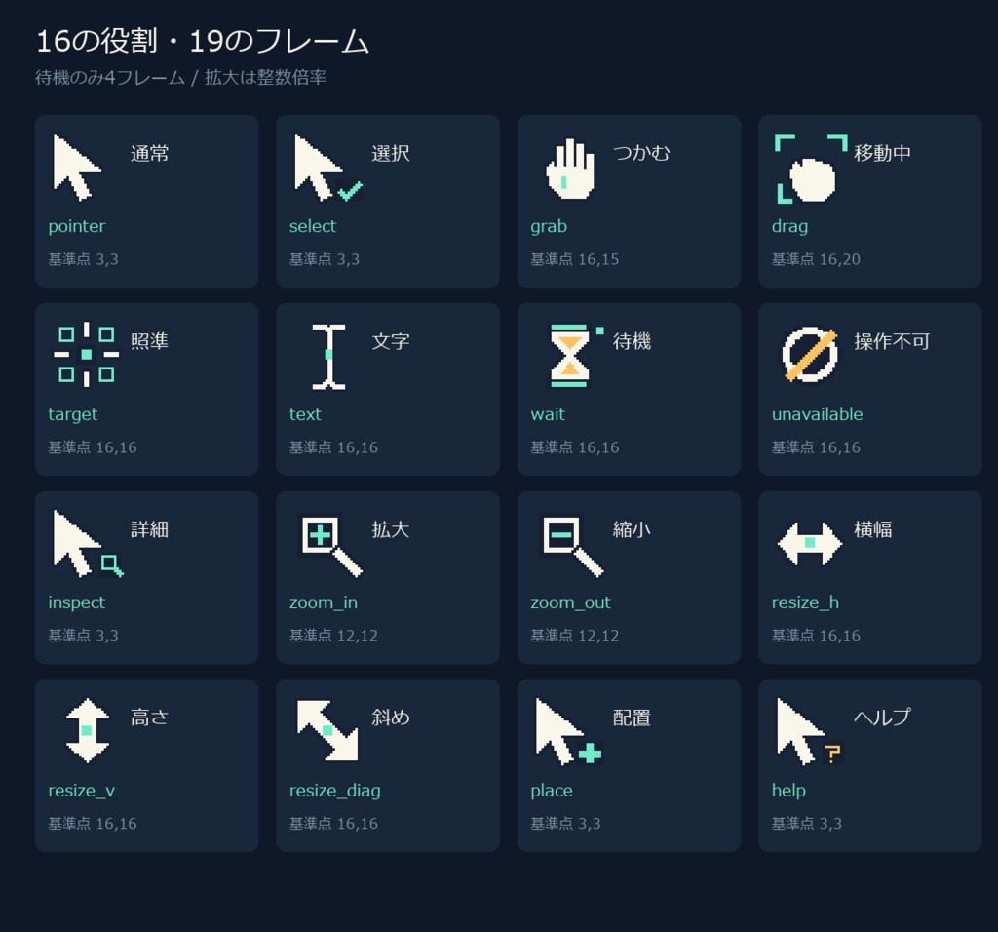Click the help cursor icon with question mark
998x932 pixels.
(x=810, y=731)
